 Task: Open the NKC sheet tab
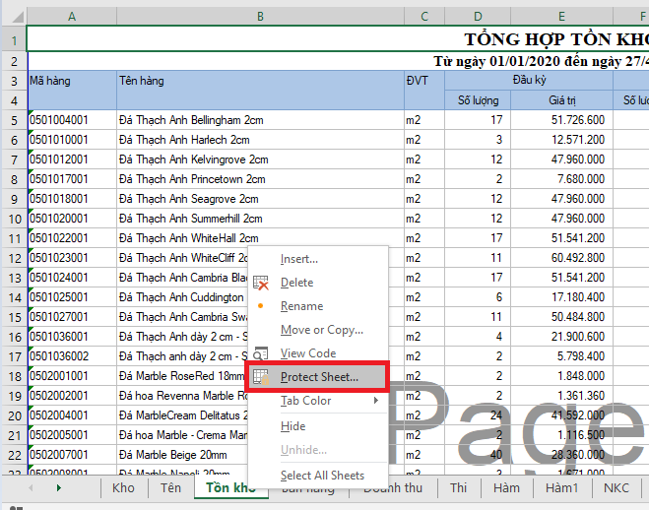click(617, 487)
